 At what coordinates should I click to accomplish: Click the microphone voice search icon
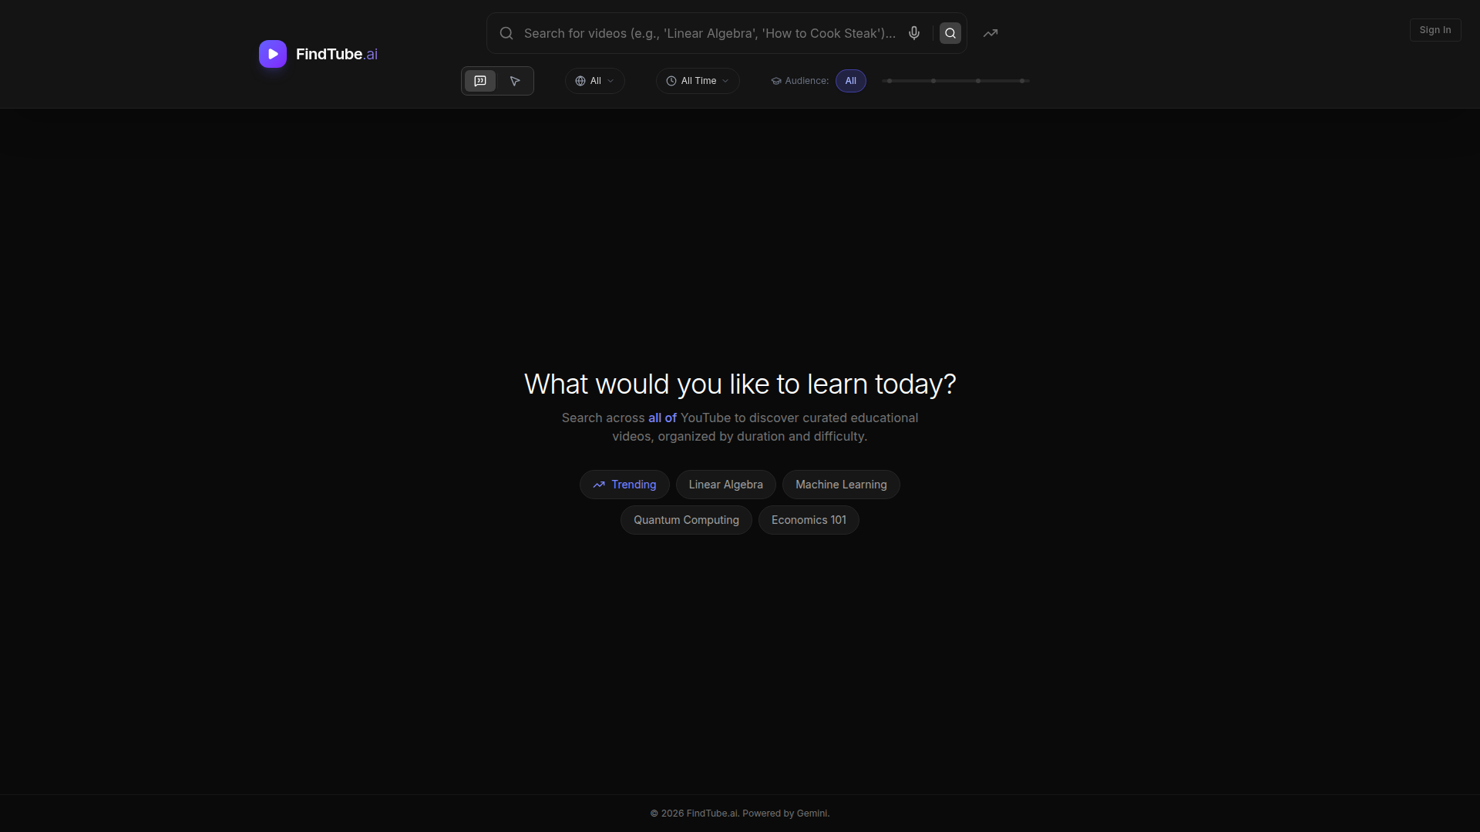tap(914, 33)
